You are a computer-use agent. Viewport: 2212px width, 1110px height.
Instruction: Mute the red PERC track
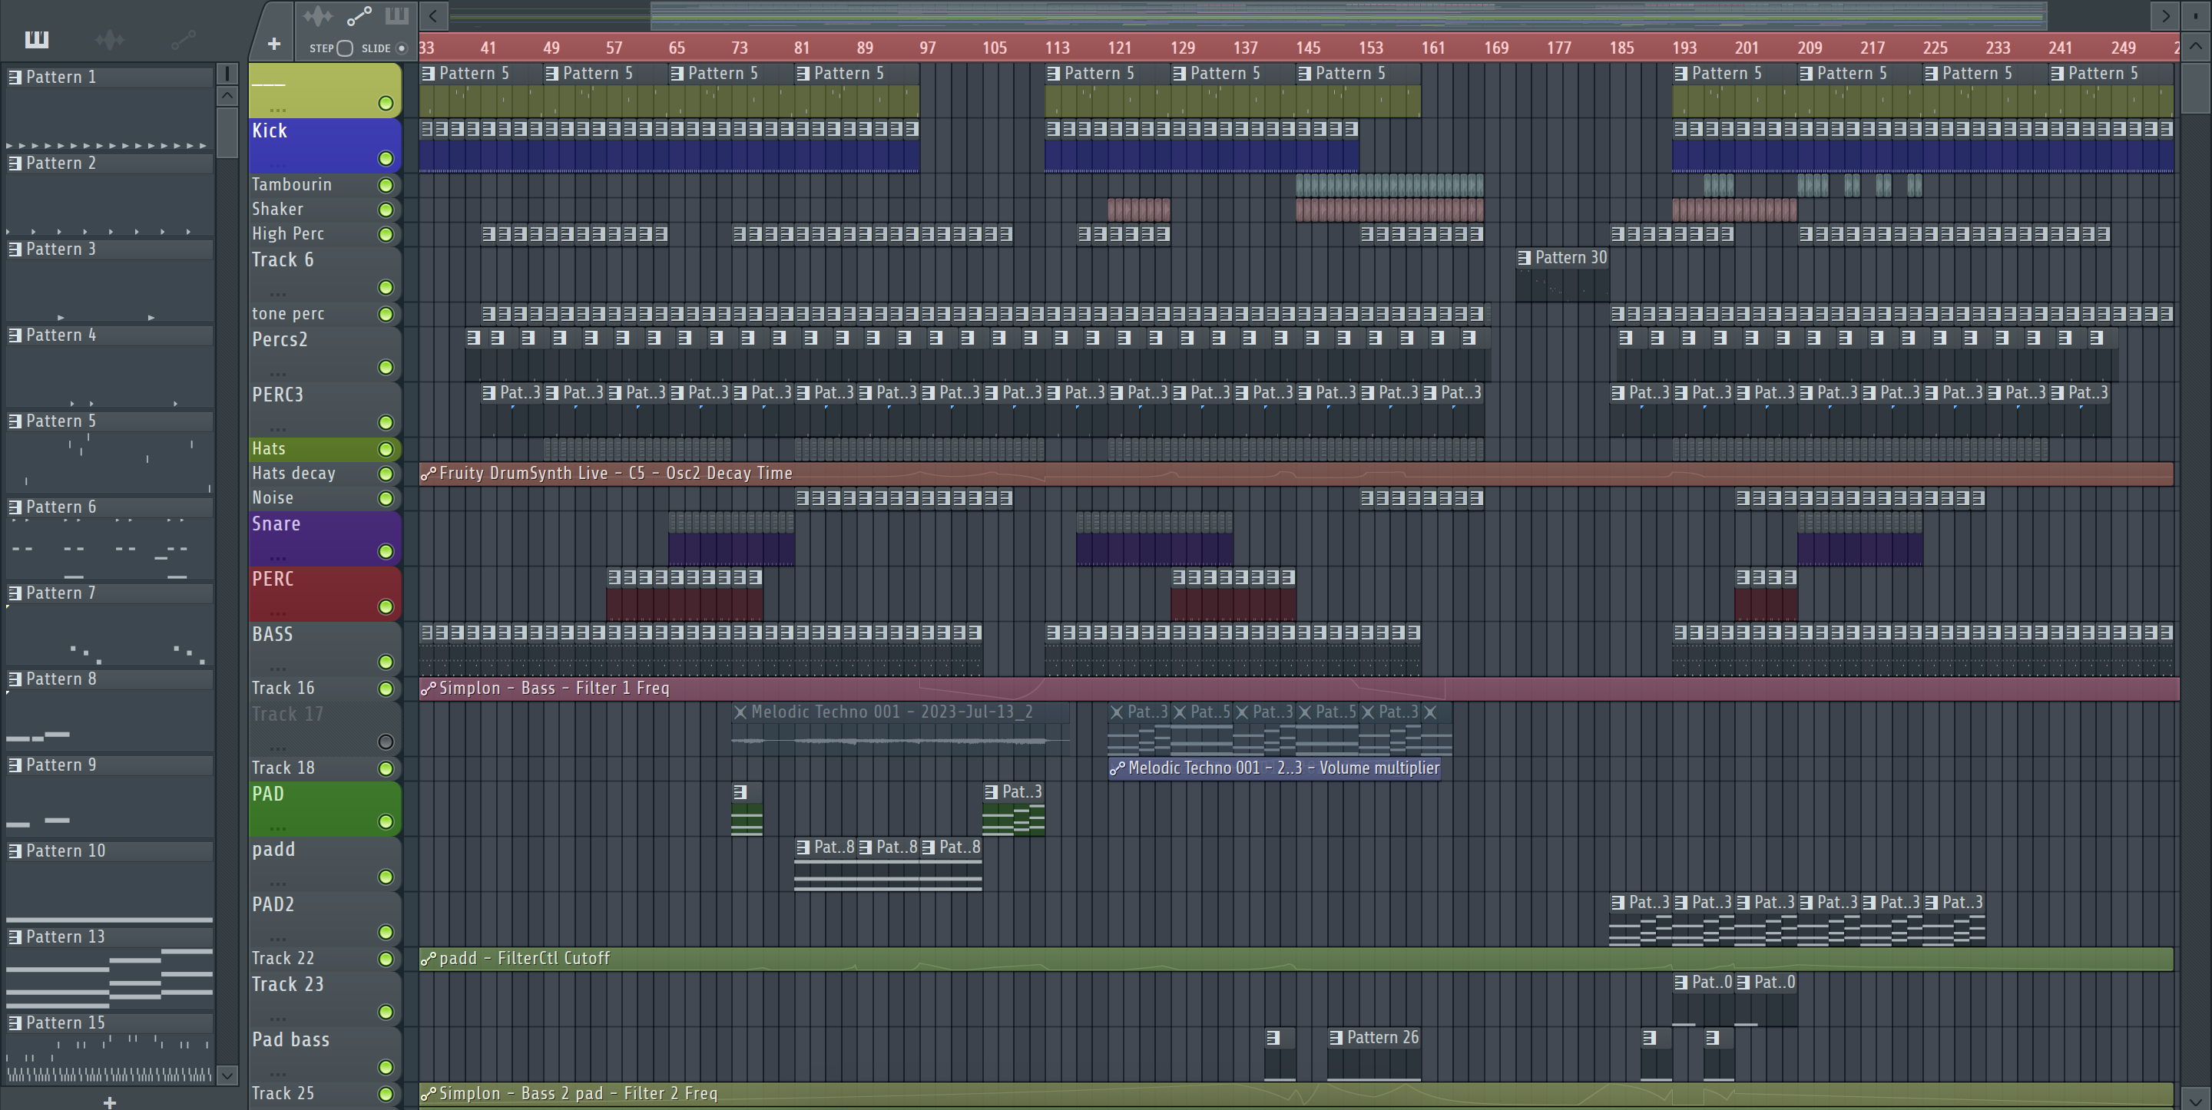(x=386, y=607)
